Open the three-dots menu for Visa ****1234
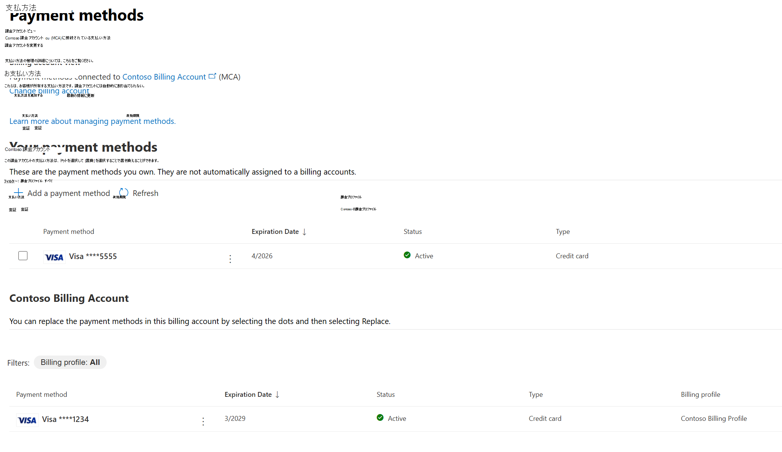The width and height of the screenshot is (782, 452). (203, 421)
